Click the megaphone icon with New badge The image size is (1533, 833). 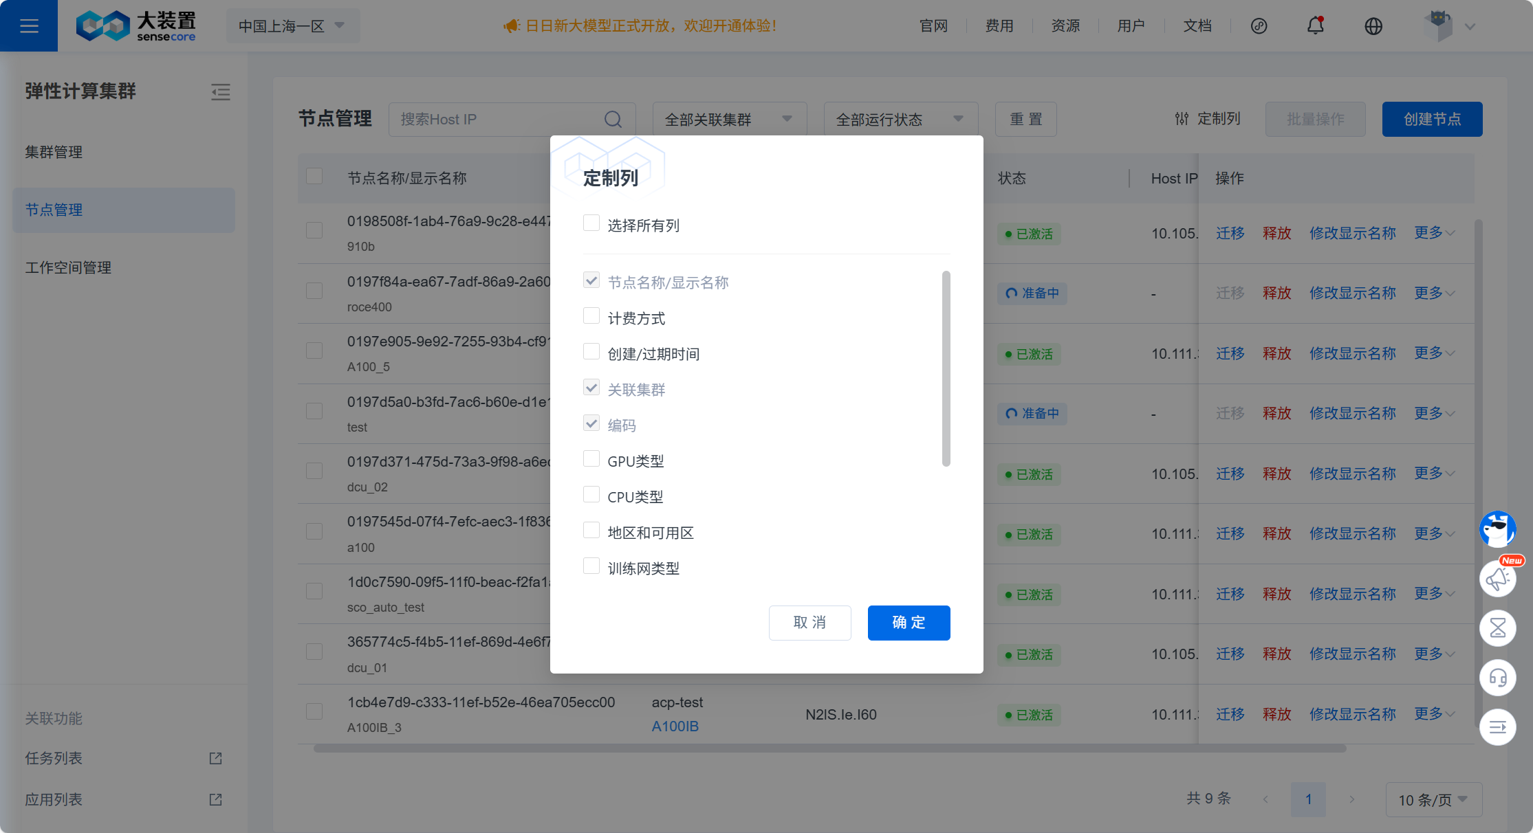(x=1497, y=579)
